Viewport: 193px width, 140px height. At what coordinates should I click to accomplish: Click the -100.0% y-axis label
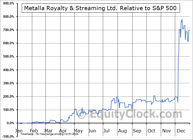(x=8, y=136)
